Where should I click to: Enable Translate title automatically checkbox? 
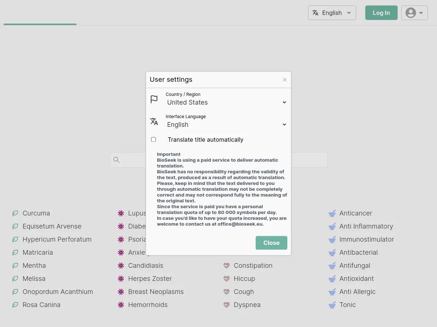coord(154,140)
